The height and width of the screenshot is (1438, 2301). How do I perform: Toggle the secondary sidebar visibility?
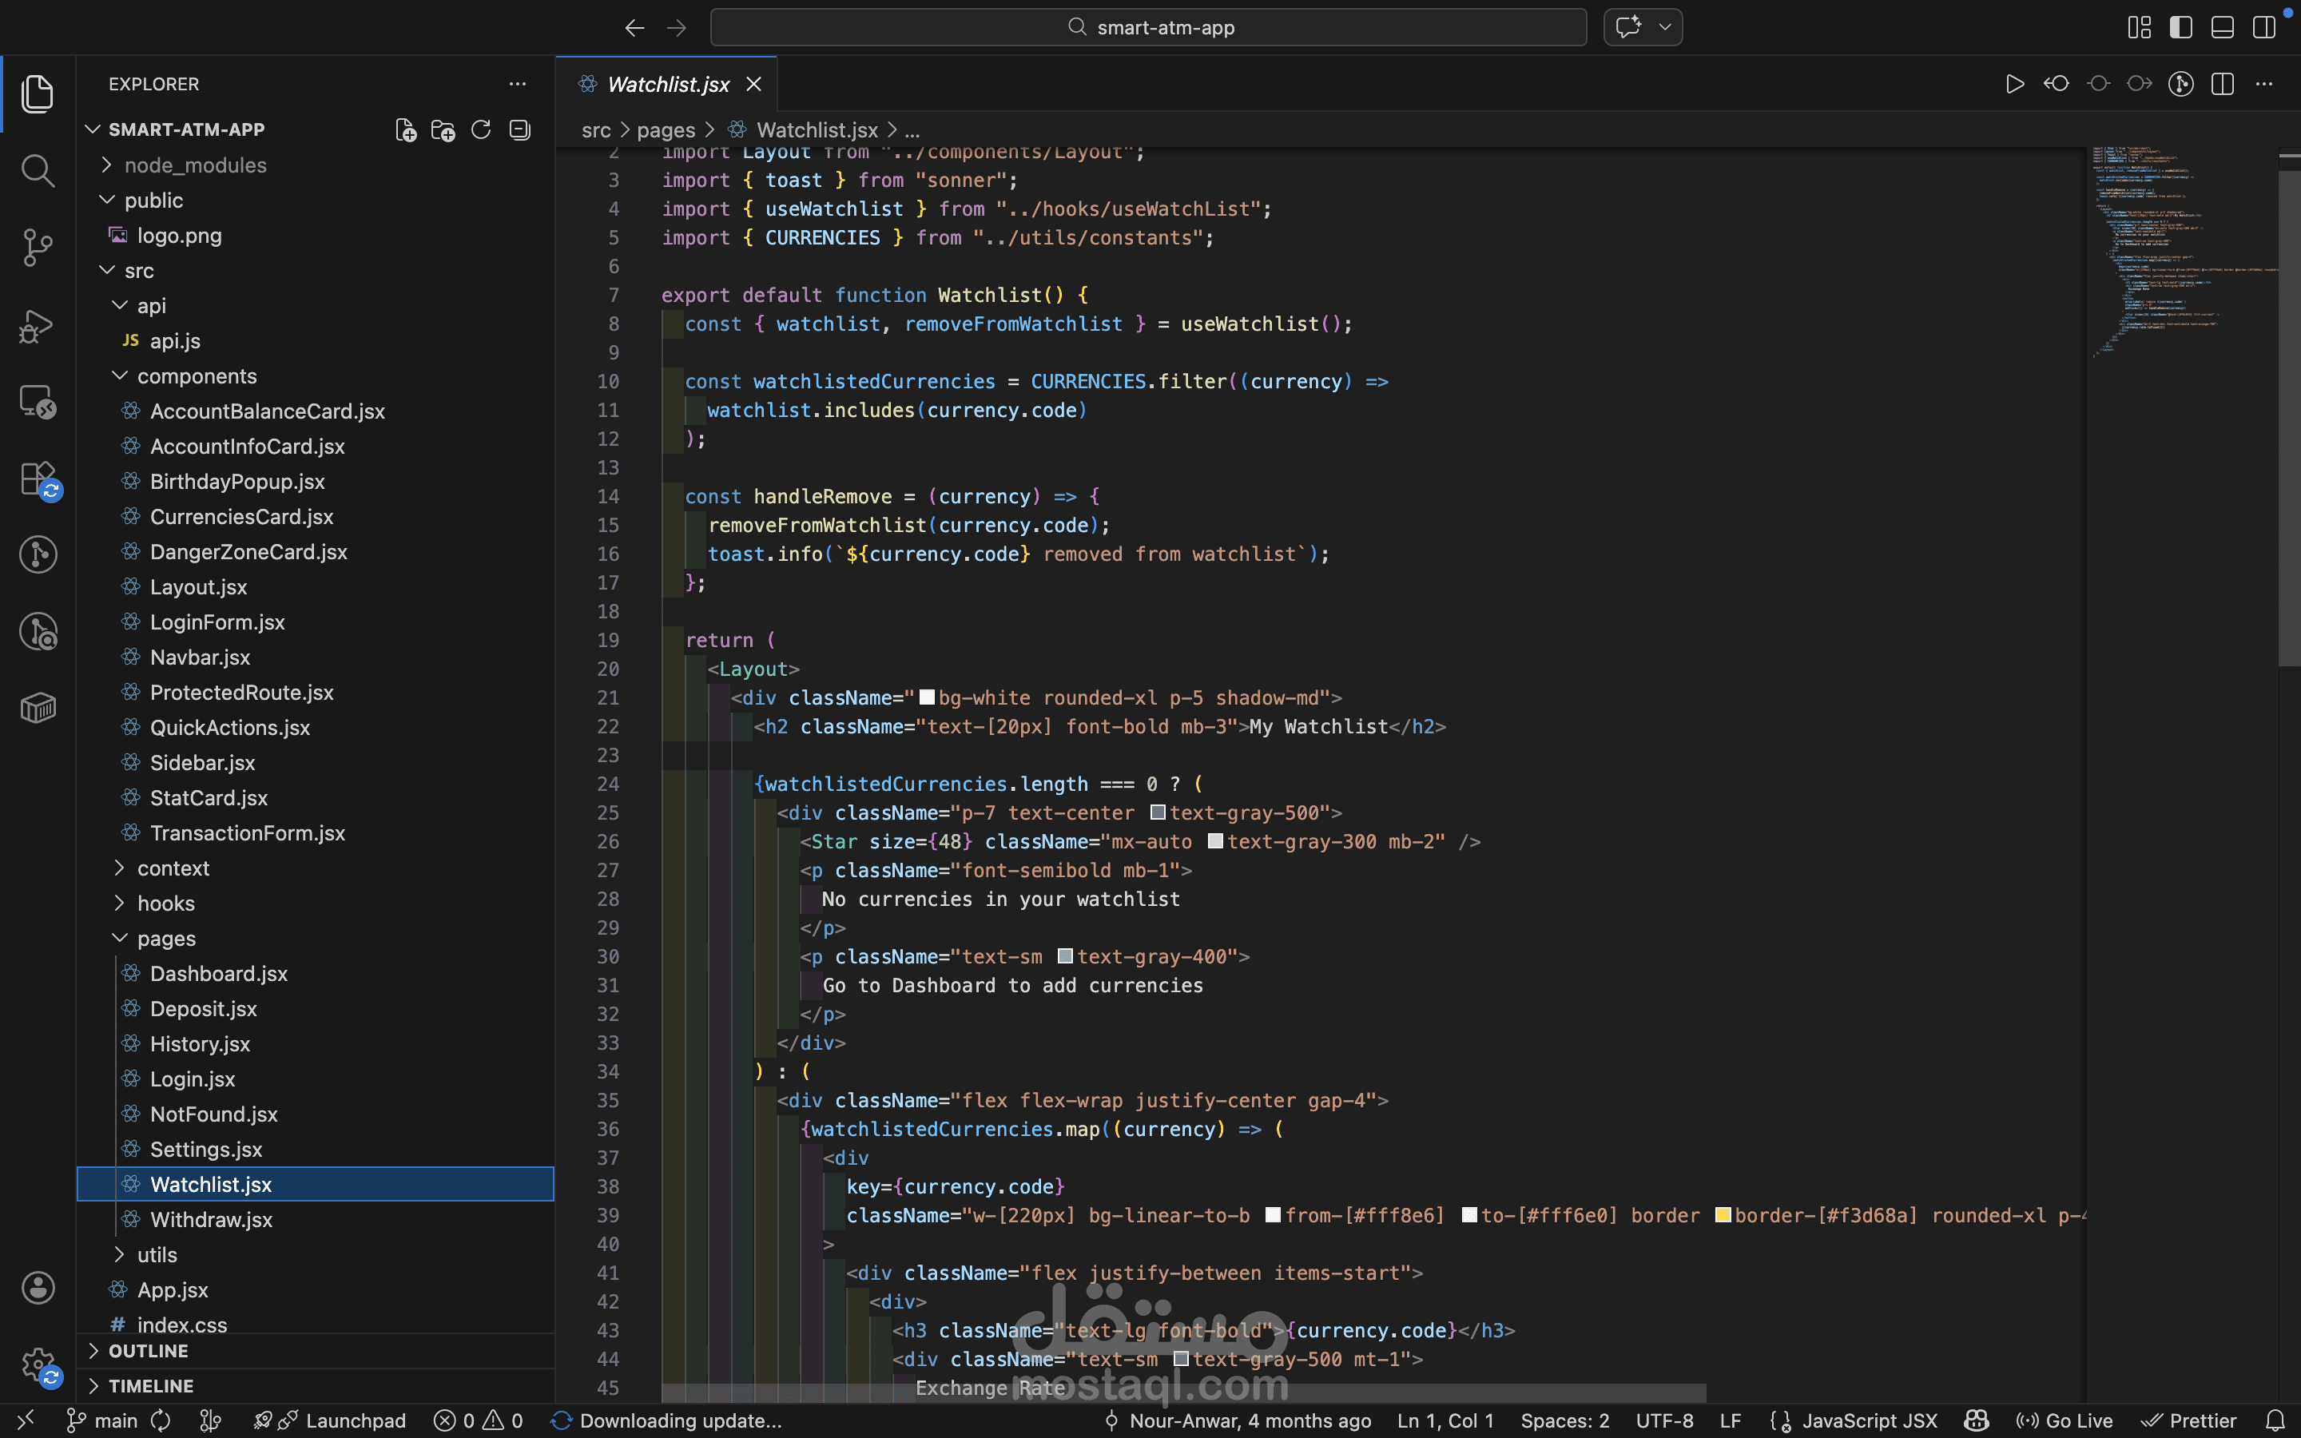pos(2264,28)
